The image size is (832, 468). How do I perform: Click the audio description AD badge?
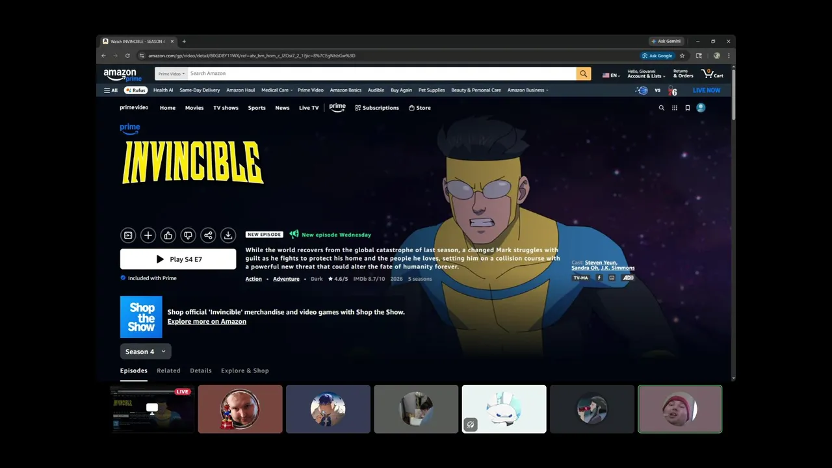tap(628, 278)
